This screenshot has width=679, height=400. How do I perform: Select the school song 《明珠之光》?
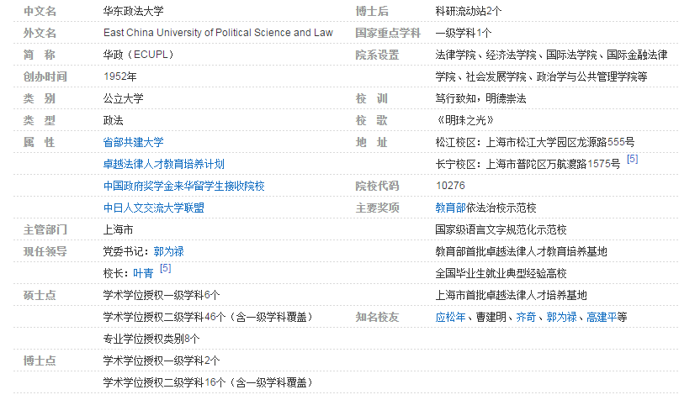(x=465, y=120)
